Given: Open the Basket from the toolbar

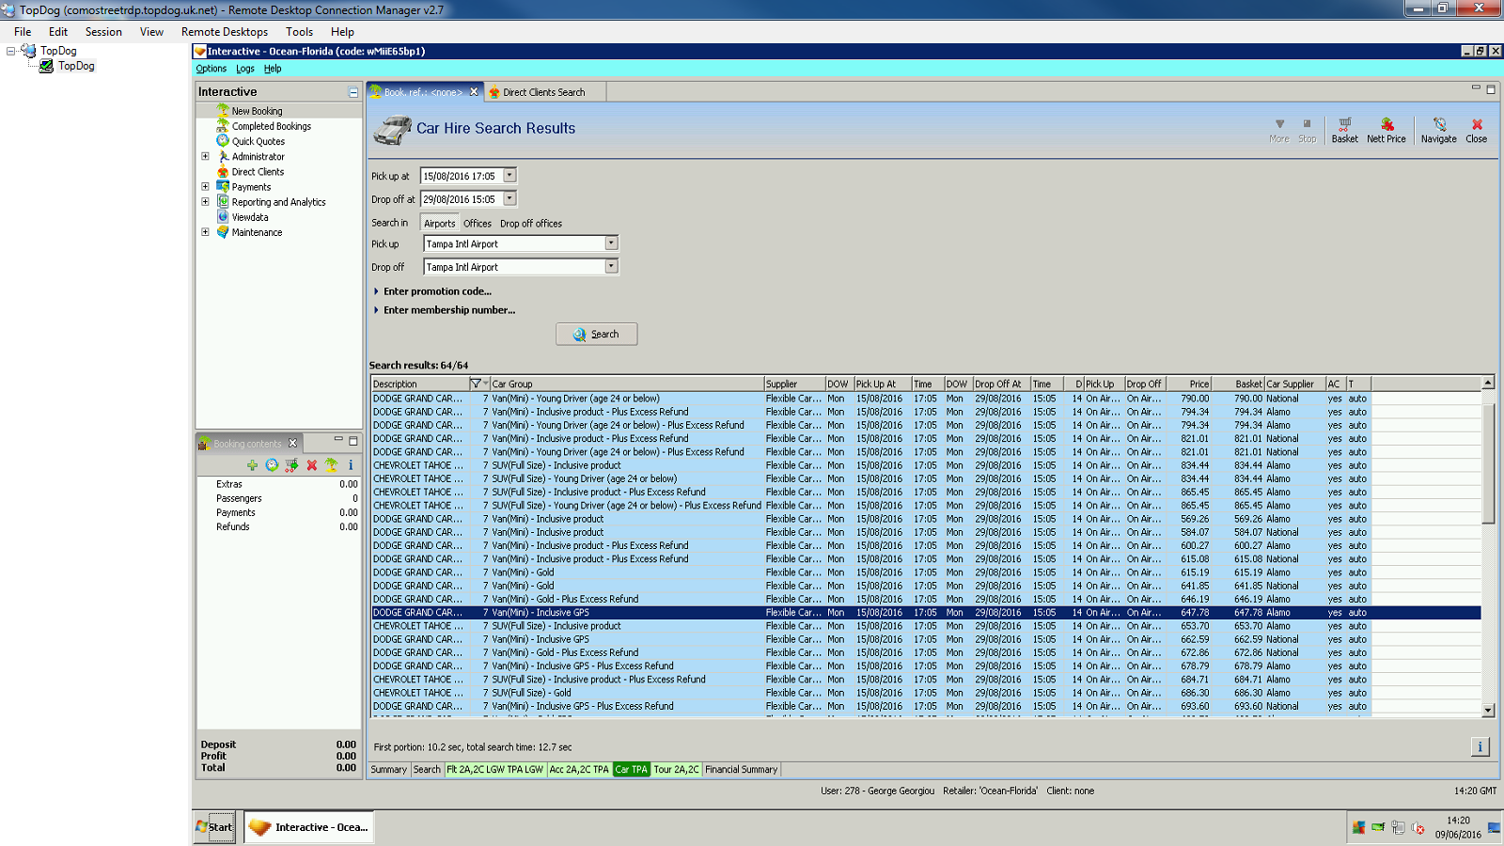Looking at the screenshot, I should pyautogui.click(x=1344, y=130).
